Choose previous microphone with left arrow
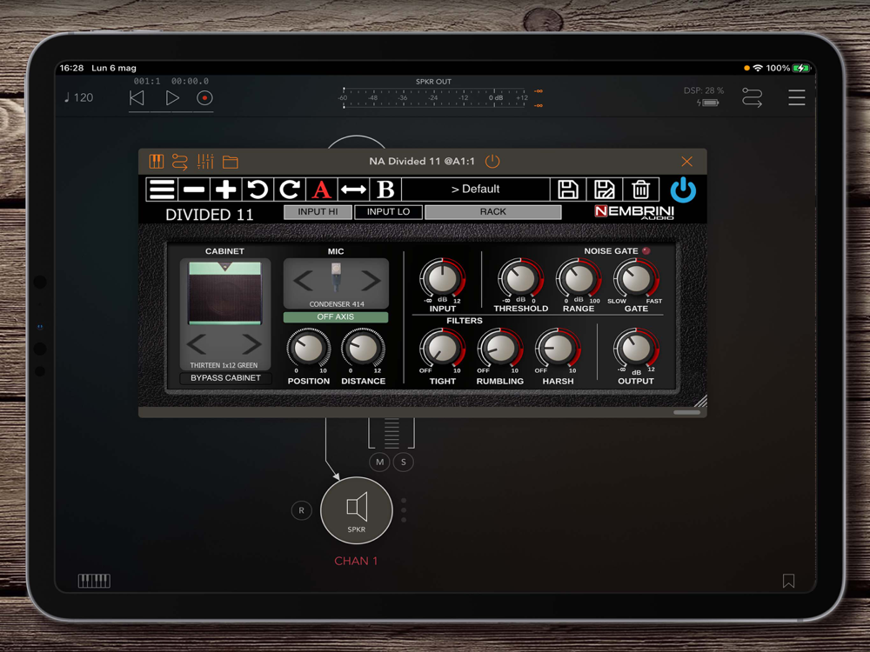This screenshot has height=652, width=870. pyautogui.click(x=303, y=281)
